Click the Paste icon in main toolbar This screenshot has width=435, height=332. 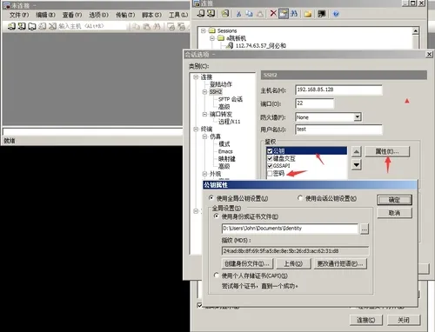pos(147,27)
